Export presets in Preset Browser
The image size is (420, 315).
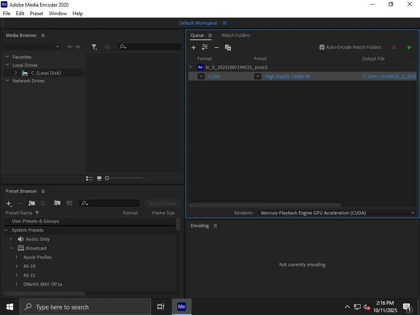pyautogui.click(x=69, y=203)
